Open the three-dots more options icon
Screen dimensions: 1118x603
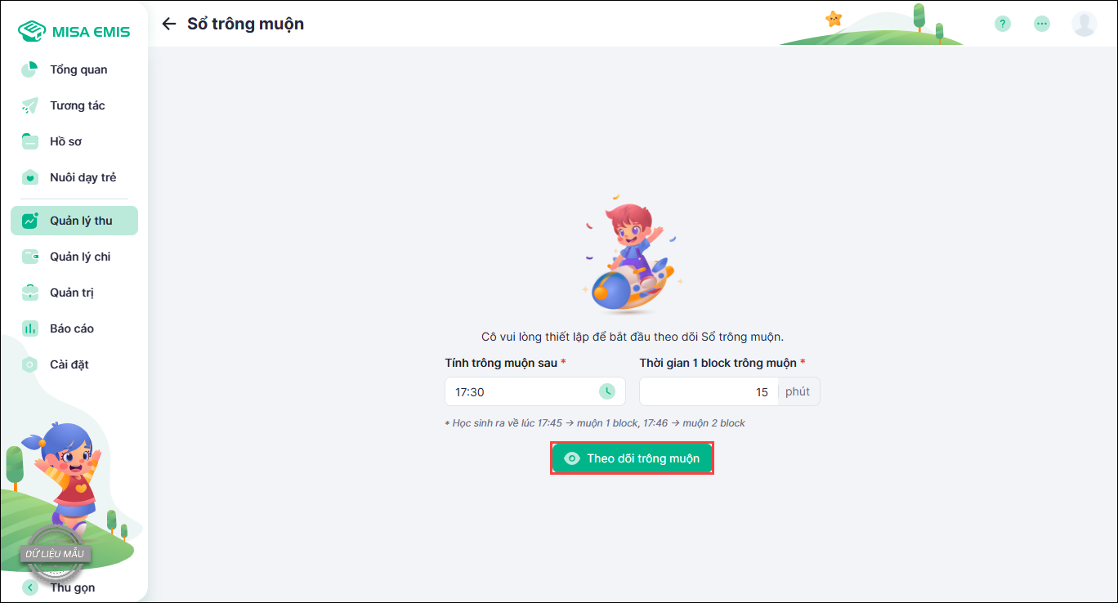tap(1042, 24)
